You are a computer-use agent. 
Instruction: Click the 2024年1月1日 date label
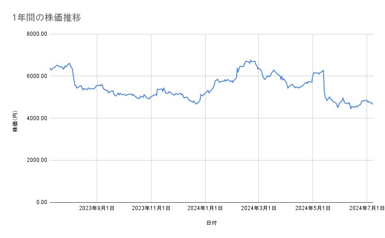tap(205, 209)
